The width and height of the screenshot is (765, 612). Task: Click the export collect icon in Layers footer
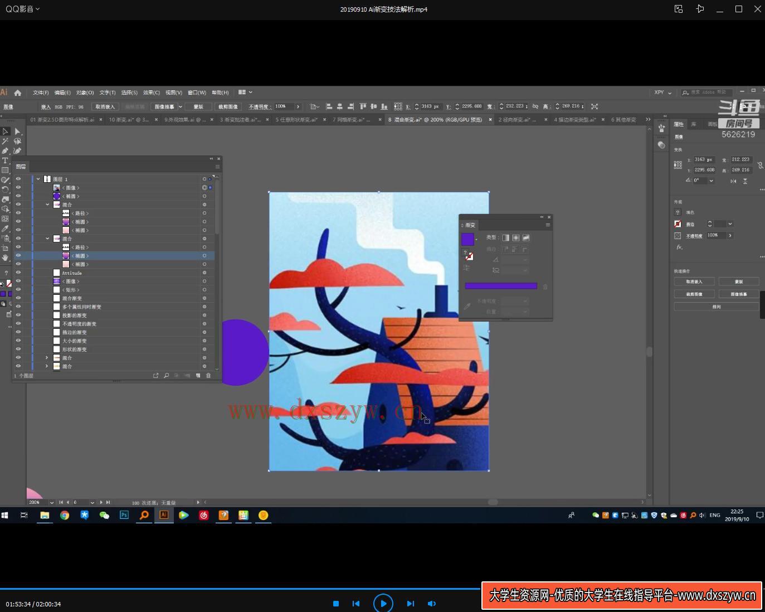155,376
